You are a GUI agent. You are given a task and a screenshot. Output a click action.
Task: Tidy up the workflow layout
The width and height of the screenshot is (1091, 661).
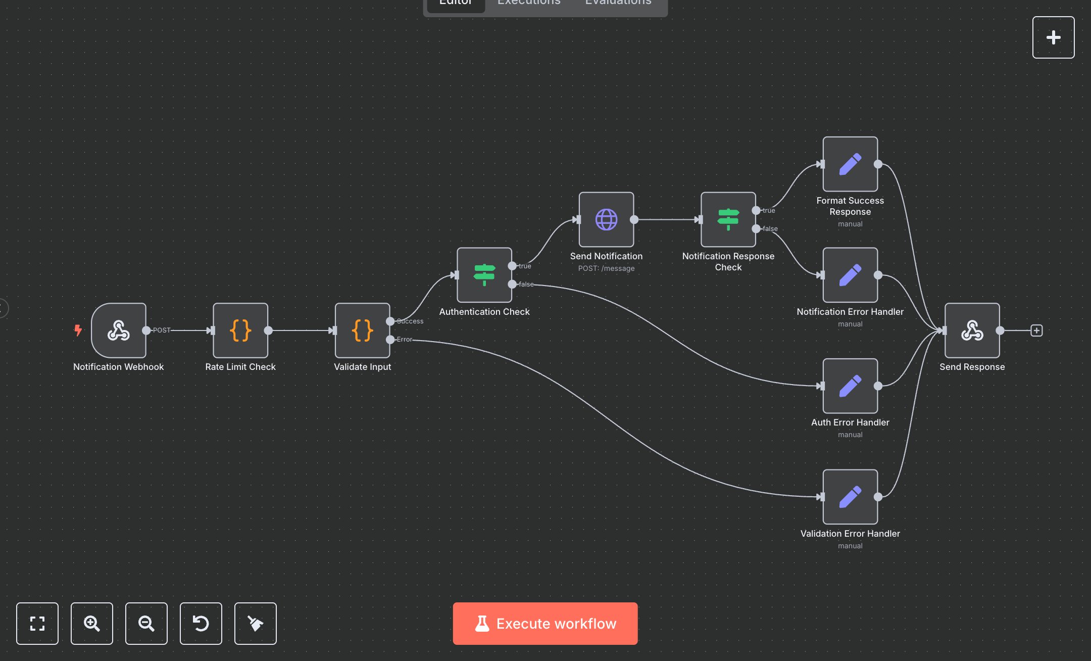click(256, 624)
